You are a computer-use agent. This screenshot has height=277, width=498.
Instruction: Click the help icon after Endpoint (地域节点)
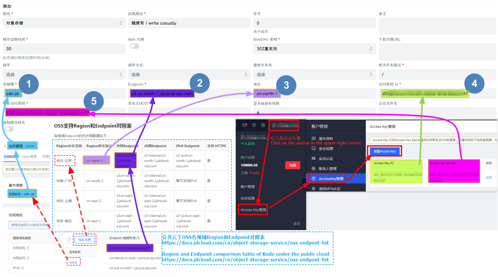(x=138, y=238)
